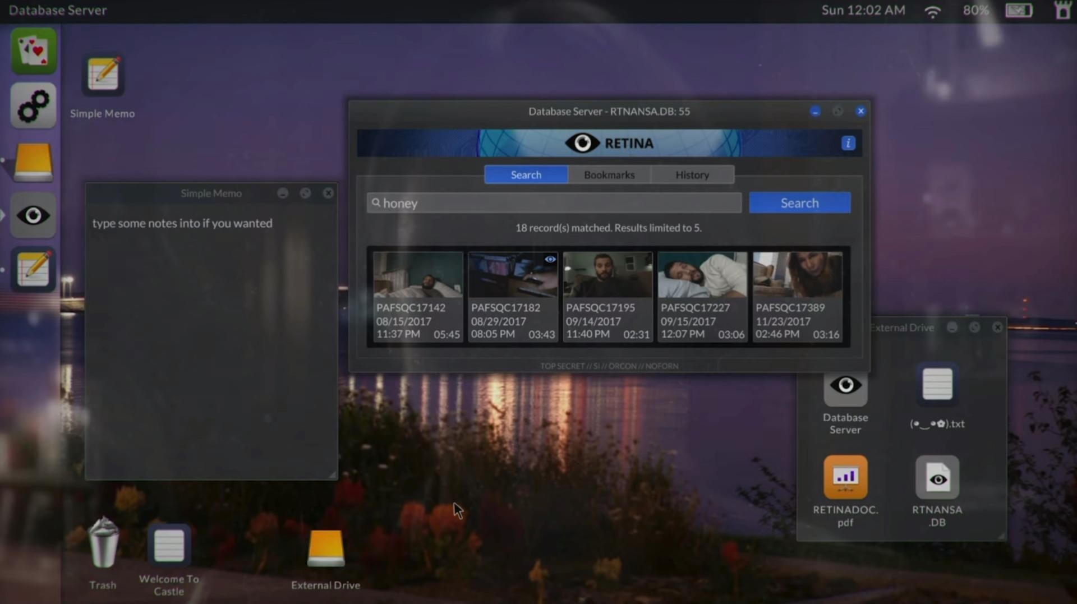Image resolution: width=1077 pixels, height=604 pixels.
Task: Click the RETINA info icon
Action: [x=848, y=144]
